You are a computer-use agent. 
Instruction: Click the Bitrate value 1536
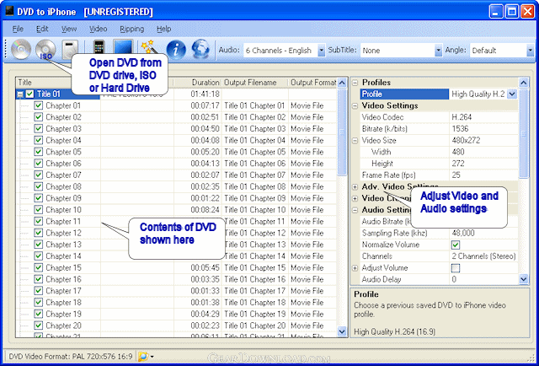coord(460,129)
